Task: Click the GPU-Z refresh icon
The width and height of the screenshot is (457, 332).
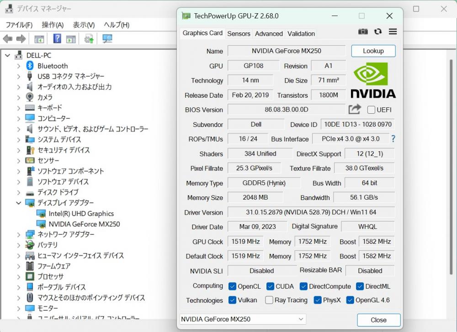Action: click(x=378, y=32)
